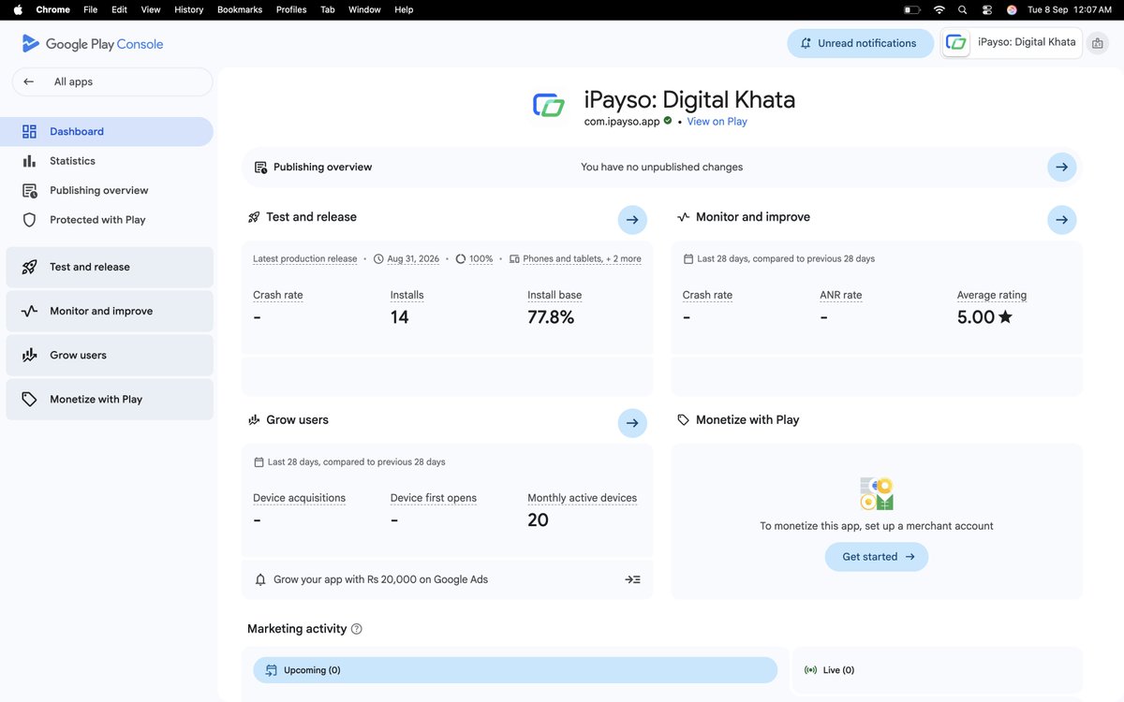Open Publishing overview in the sidebar
Screen dimensions: 1124x702
pyautogui.click(x=106, y=190)
